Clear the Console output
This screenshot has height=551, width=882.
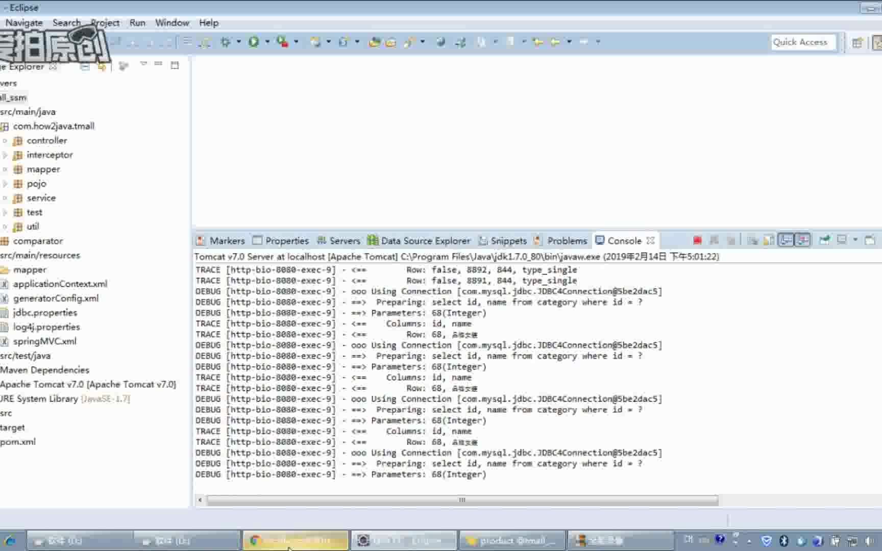(752, 240)
